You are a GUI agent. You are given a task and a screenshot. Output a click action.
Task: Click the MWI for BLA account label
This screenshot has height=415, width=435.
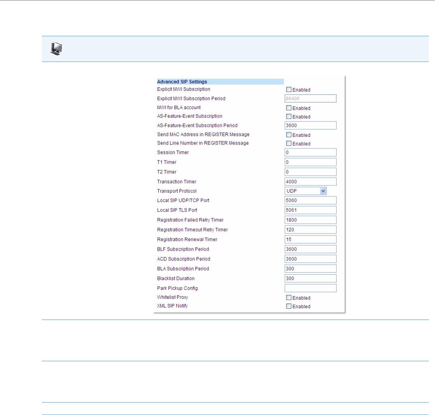179,108
